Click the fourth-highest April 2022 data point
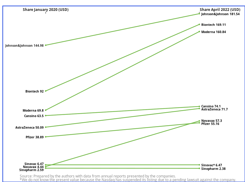This screenshot has width=245, height=182. click(199, 106)
